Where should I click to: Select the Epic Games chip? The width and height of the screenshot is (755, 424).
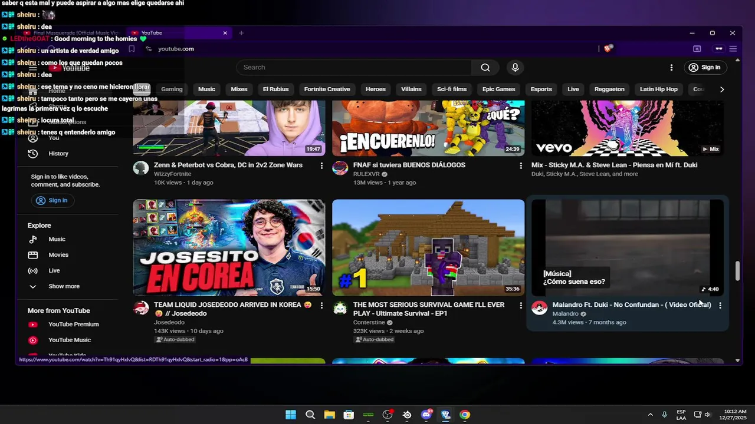[x=498, y=90]
